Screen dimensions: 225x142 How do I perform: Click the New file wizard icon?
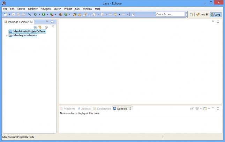pyautogui.click(x=6, y=14)
